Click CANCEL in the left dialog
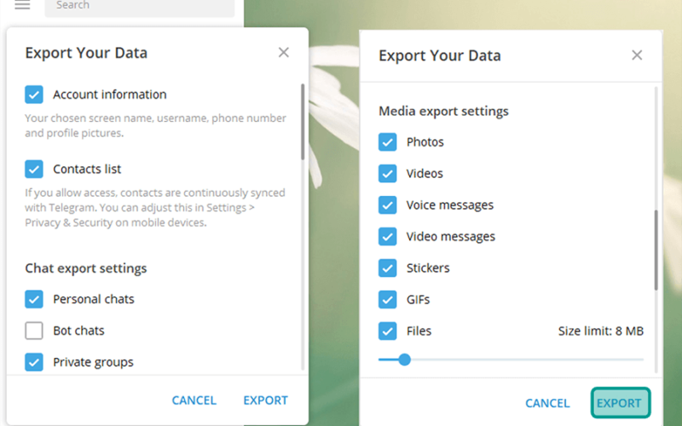The width and height of the screenshot is (682, 426). [194, 400]
